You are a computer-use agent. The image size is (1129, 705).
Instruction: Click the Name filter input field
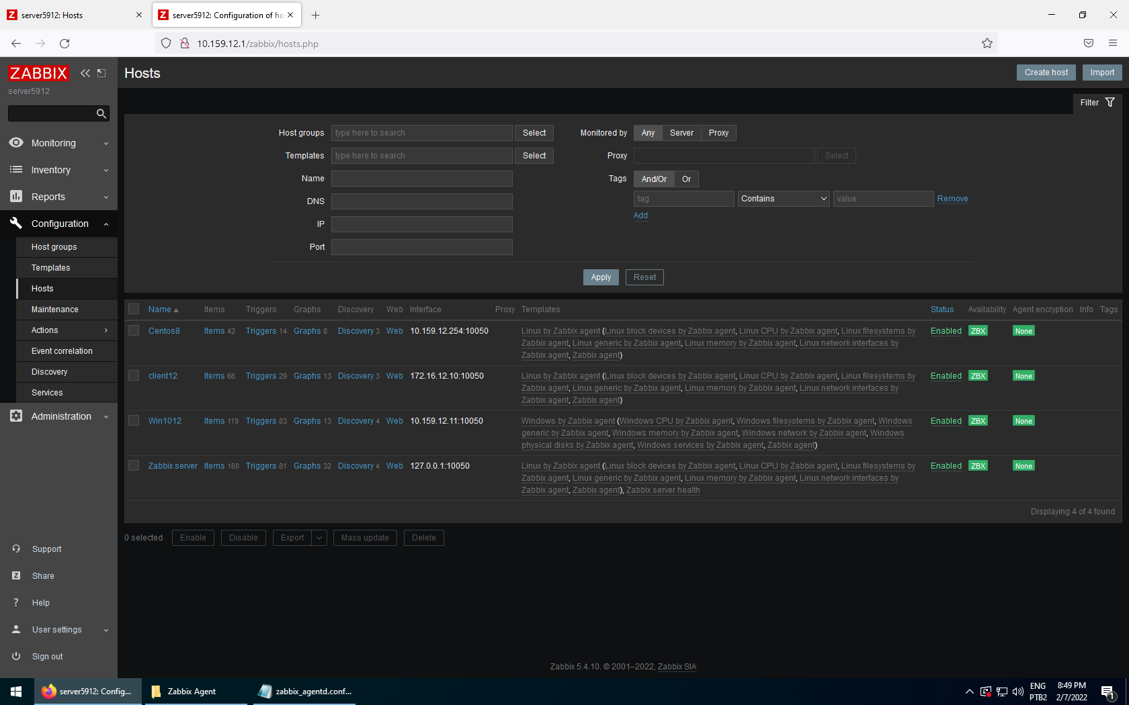click(x=421, y=179)
